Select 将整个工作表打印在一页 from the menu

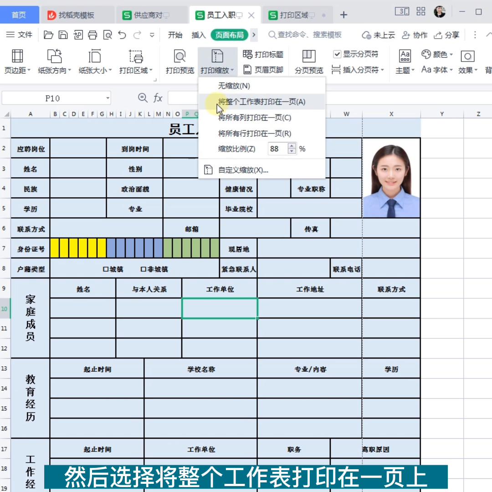tap(262, 102)
